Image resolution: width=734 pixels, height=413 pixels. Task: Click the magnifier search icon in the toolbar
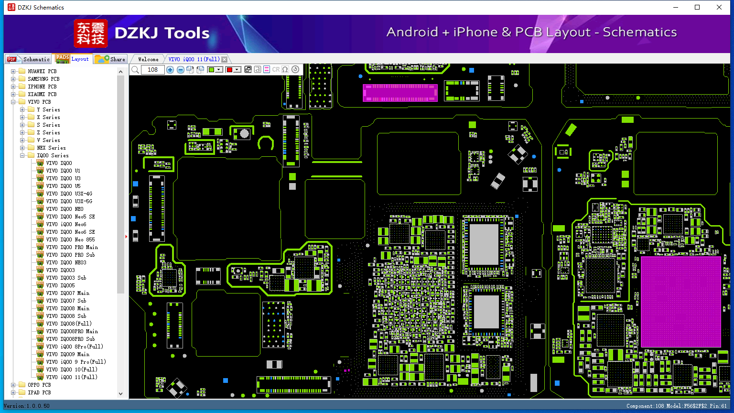(x=135, y=70)
